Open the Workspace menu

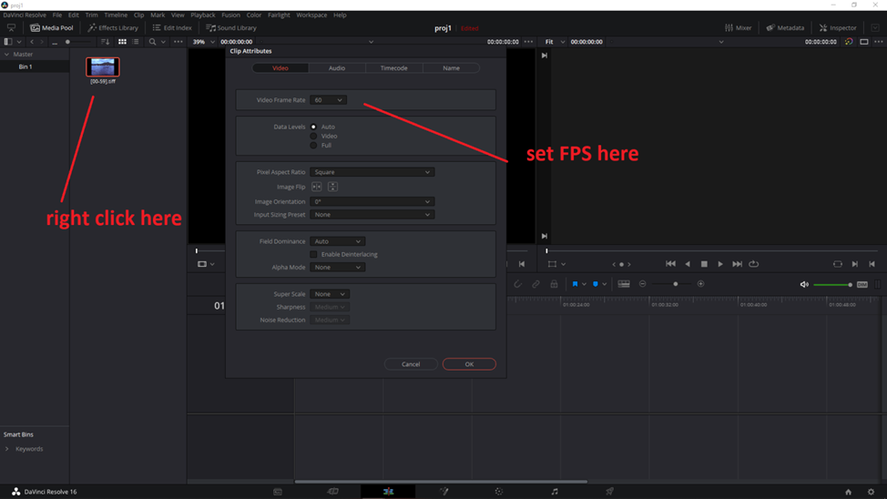pyautogui.click(x=311, y=15)
